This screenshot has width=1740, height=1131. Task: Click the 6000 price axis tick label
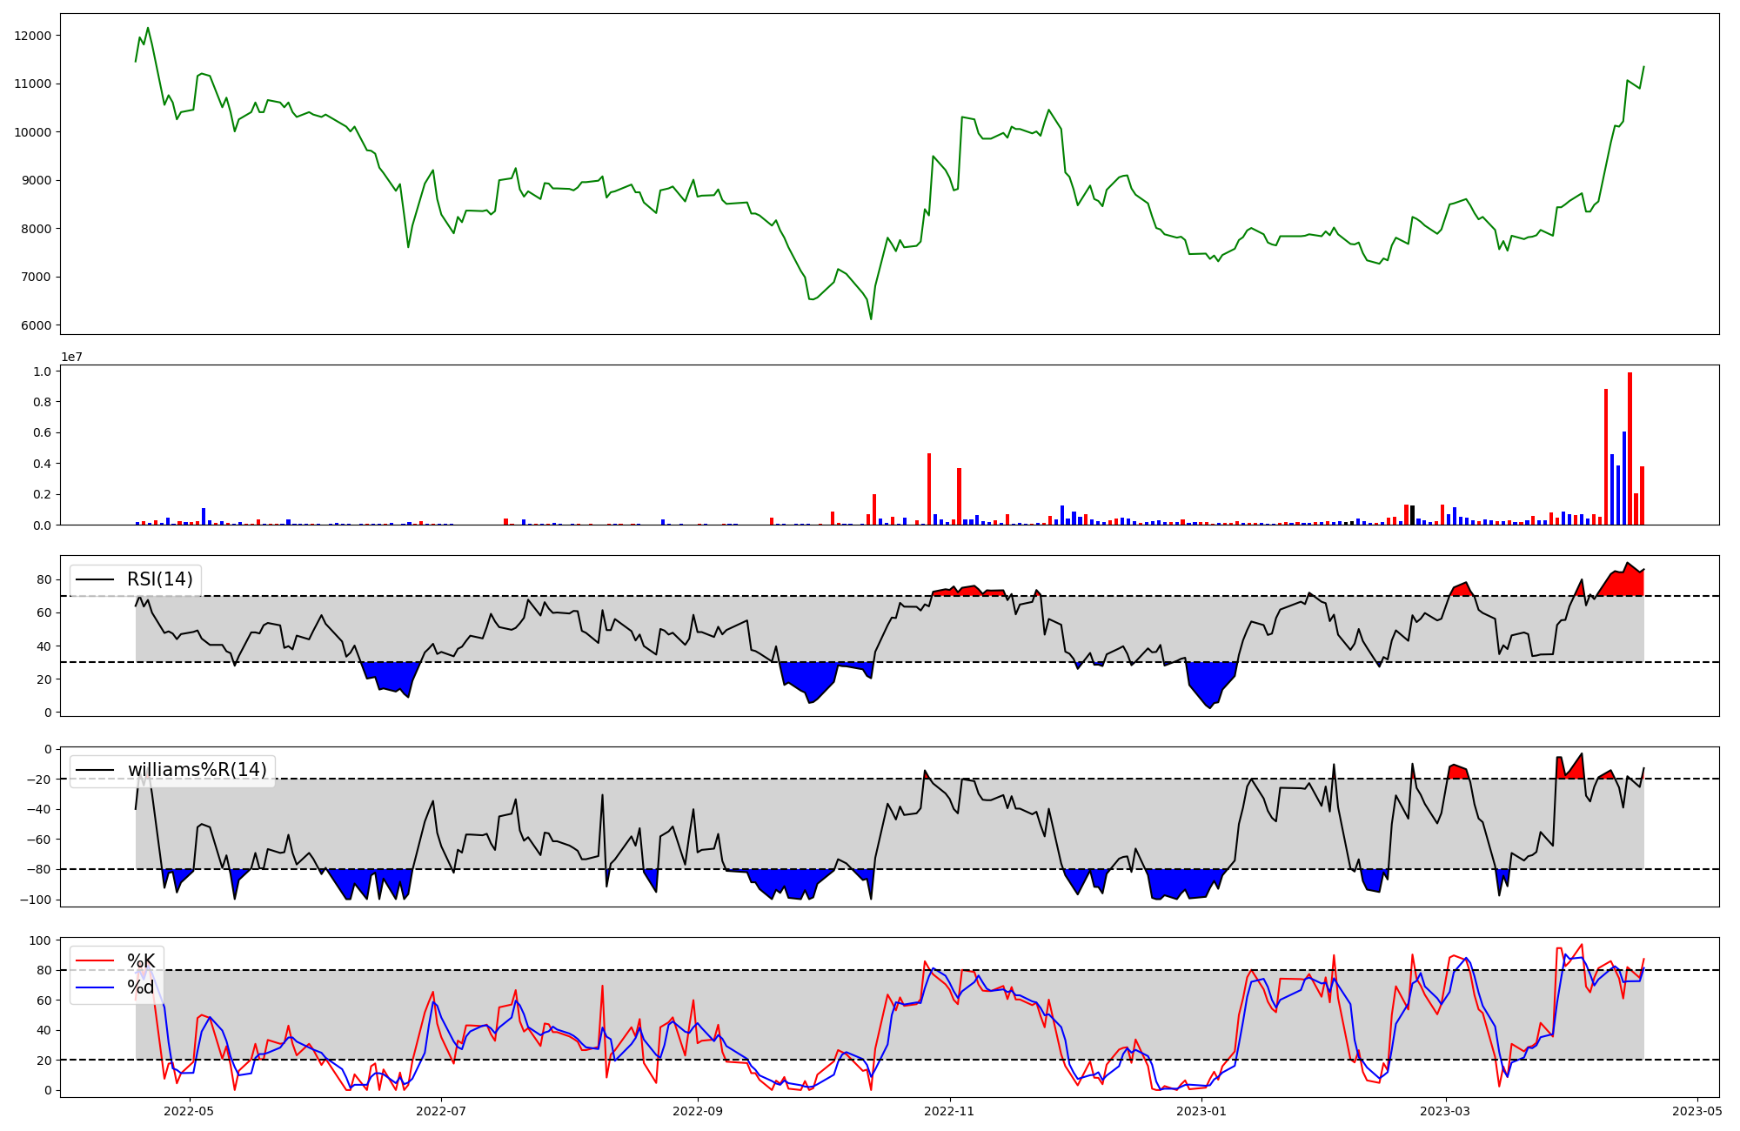[37, 325]
